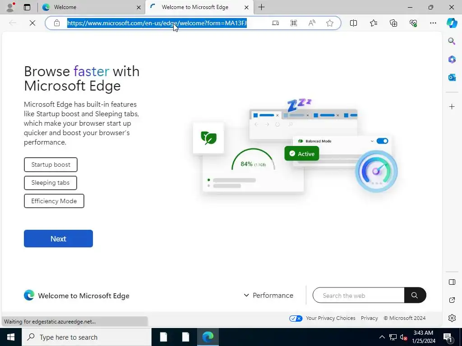Open the link in new window sidebar icon
The height and width of the screenshot is (346, 462).
click(452, 300)
